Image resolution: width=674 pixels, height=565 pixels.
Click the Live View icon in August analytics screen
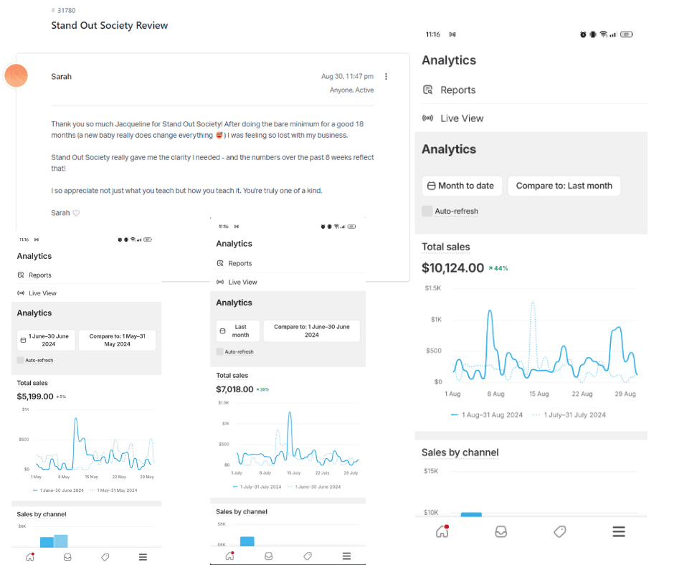tap(427, 118)
